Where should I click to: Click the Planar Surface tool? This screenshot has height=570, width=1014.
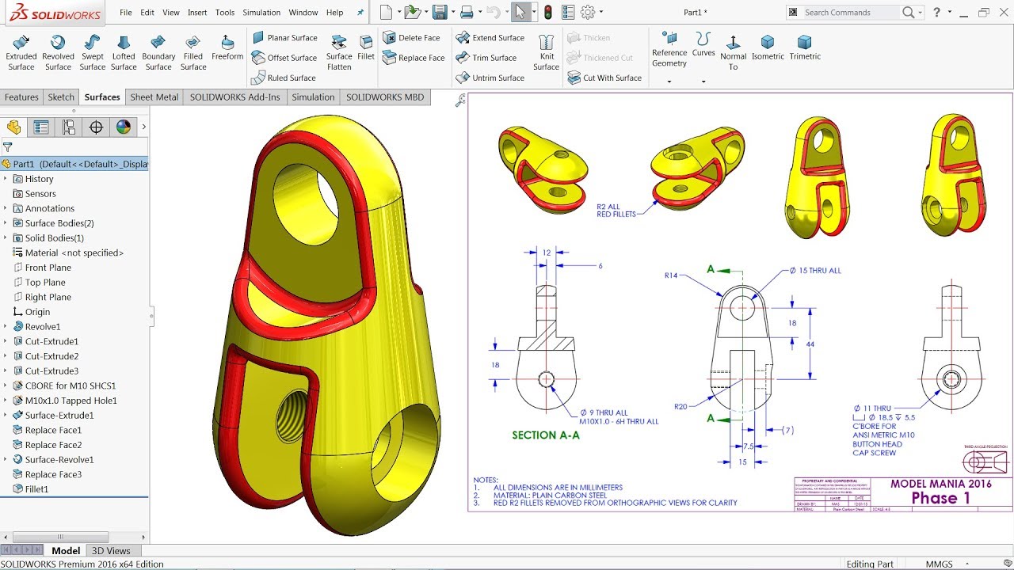pos(285,37)
